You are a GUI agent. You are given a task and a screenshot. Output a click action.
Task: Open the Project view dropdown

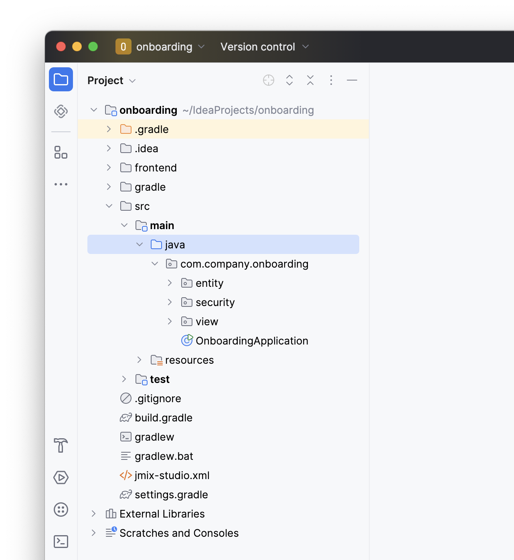[111, 81]
